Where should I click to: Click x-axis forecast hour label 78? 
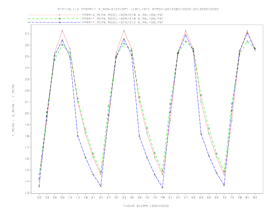[240, 197]
